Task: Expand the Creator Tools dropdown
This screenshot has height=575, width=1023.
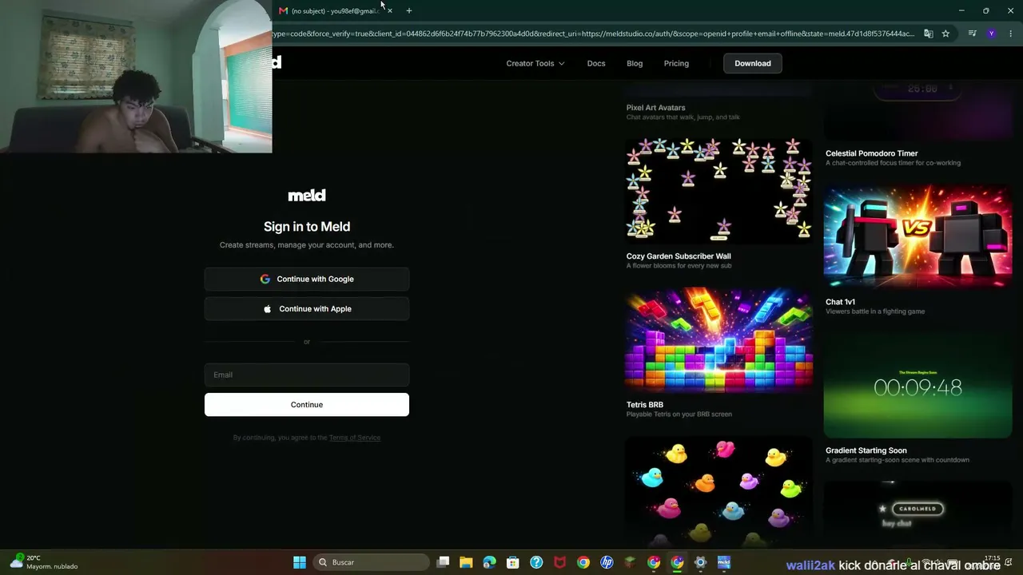Action: [535, 63]
